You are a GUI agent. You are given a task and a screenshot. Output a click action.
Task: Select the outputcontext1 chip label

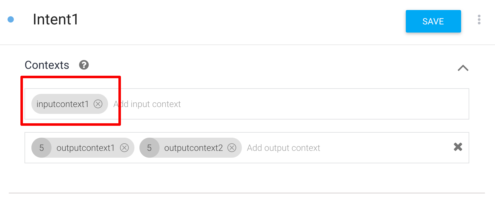tap(85, 148)
